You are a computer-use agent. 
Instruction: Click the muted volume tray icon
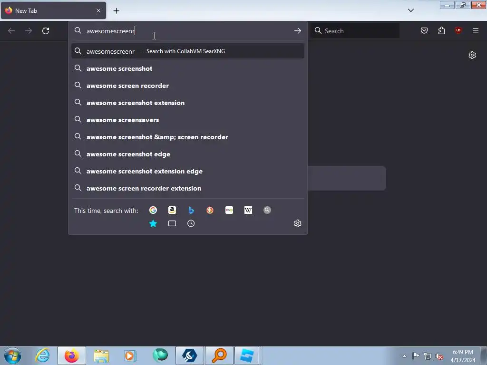[x=439, y=356]
